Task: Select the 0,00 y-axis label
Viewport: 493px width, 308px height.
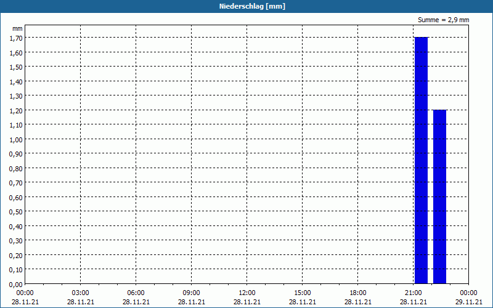Action: (x=16, y=285)
